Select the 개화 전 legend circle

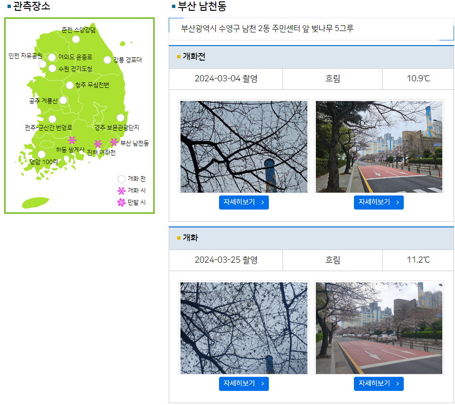(x=121, y=179)
